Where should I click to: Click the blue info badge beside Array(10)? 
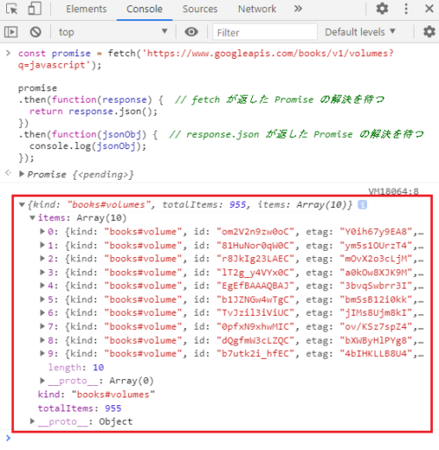(x=363, y=204)
